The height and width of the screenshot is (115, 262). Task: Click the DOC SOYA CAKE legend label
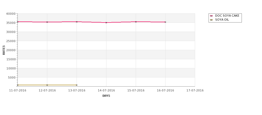coord(227,16)
